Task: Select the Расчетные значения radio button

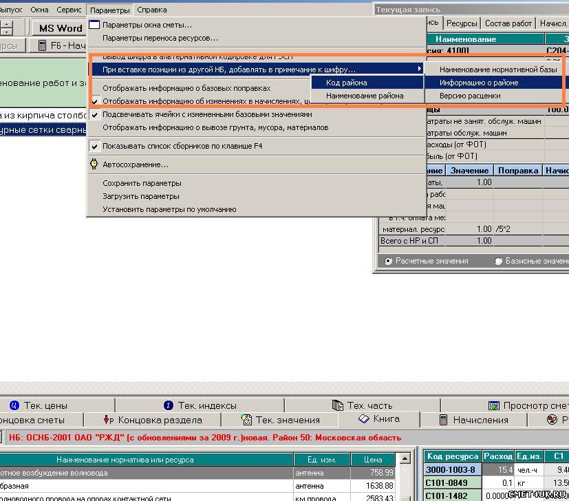Action: click(x=388, y=261)
